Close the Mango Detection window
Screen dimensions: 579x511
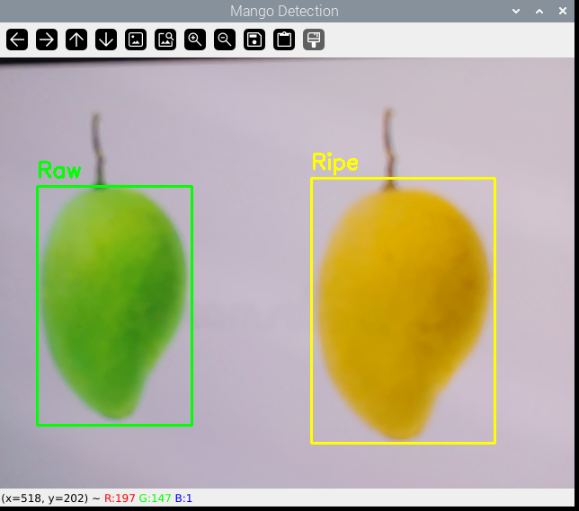[x=563, y=11]
